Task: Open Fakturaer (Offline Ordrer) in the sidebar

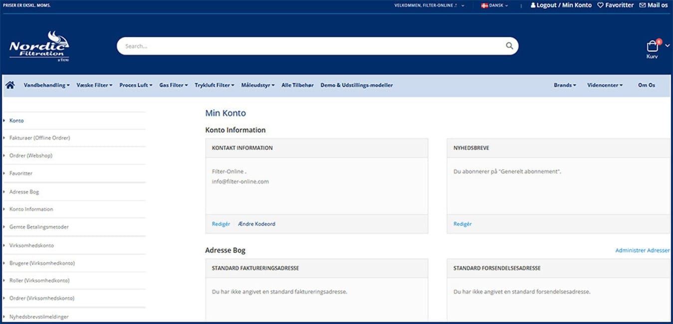Action: (39, 138)
